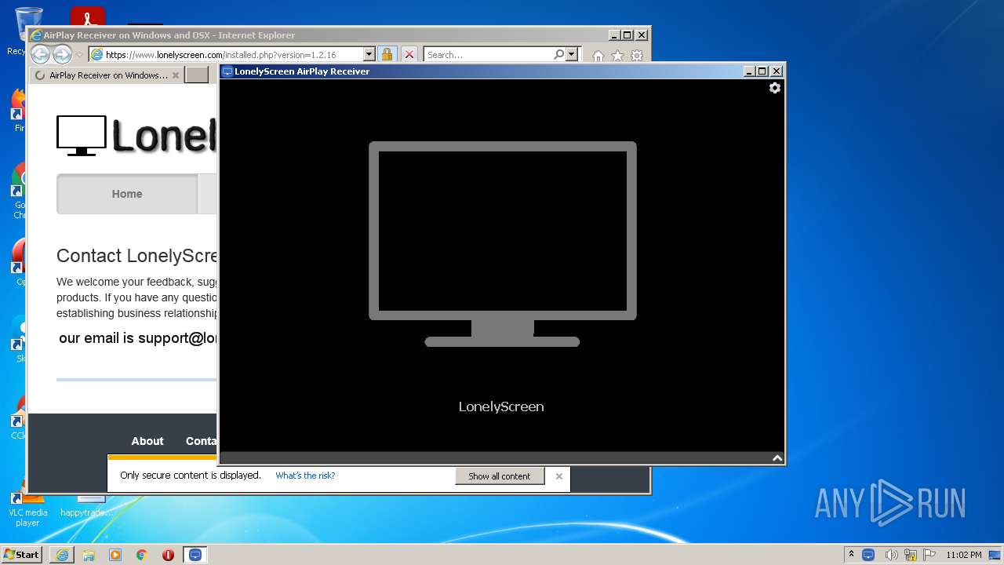This screenshot has width=1004, height=565.
Task: Click the 11:02 PM clock
Action: pyautogui.click(x=964, y=555)
